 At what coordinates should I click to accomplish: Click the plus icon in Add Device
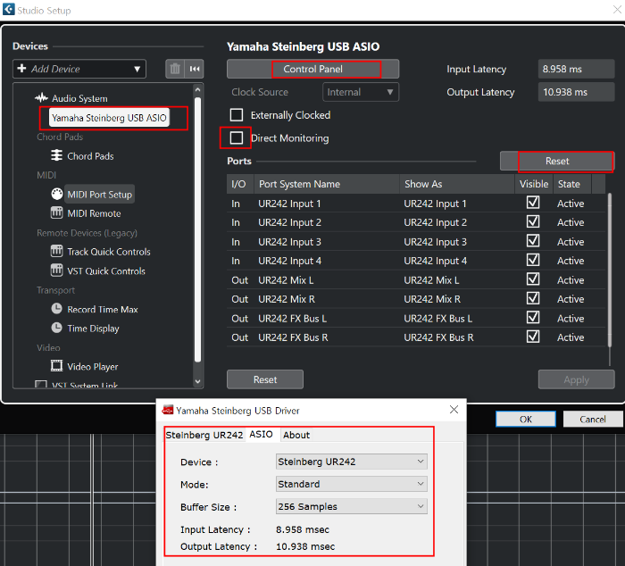22,68
